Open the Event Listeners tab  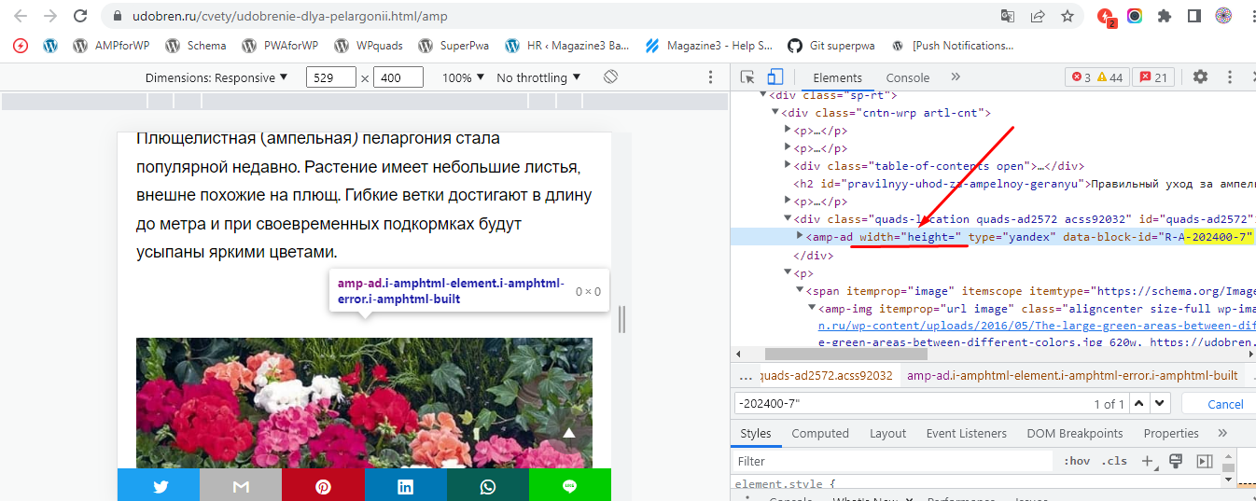pyautogui.click(x=967, y=433)
